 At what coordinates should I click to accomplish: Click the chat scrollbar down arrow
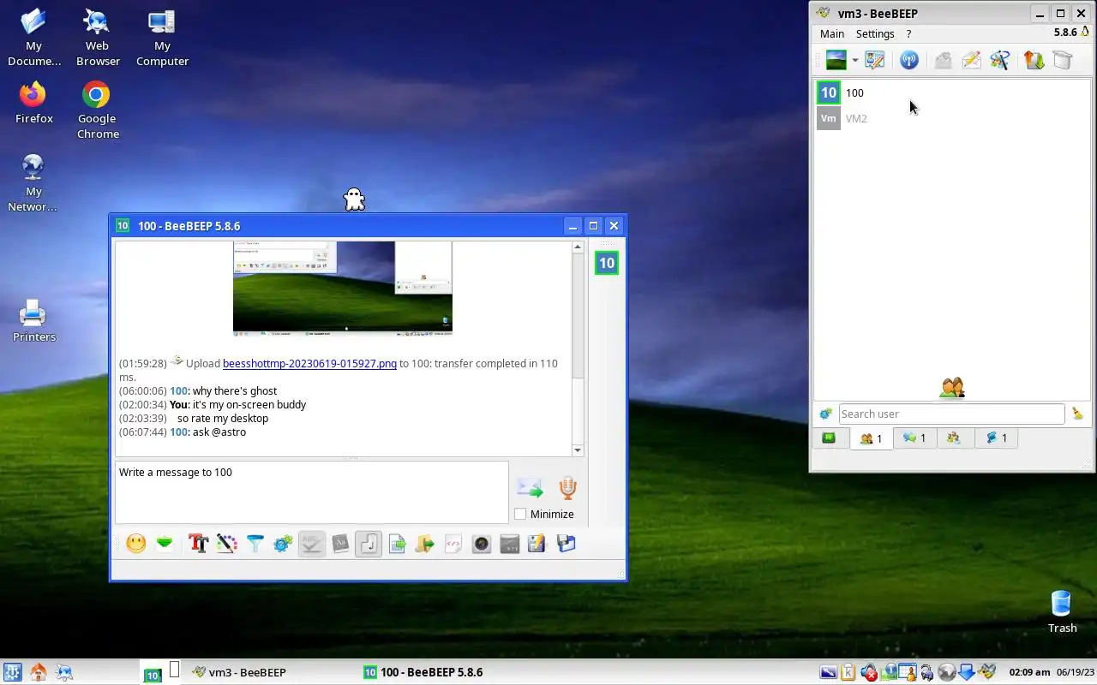(577, 450)
